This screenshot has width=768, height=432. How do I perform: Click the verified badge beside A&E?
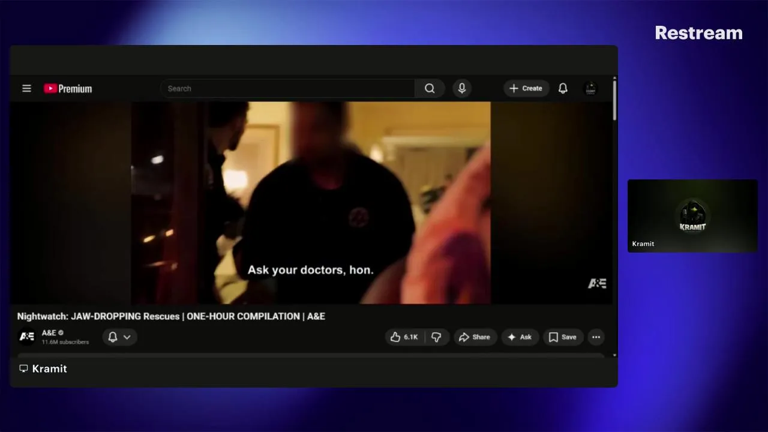[61, 332]
